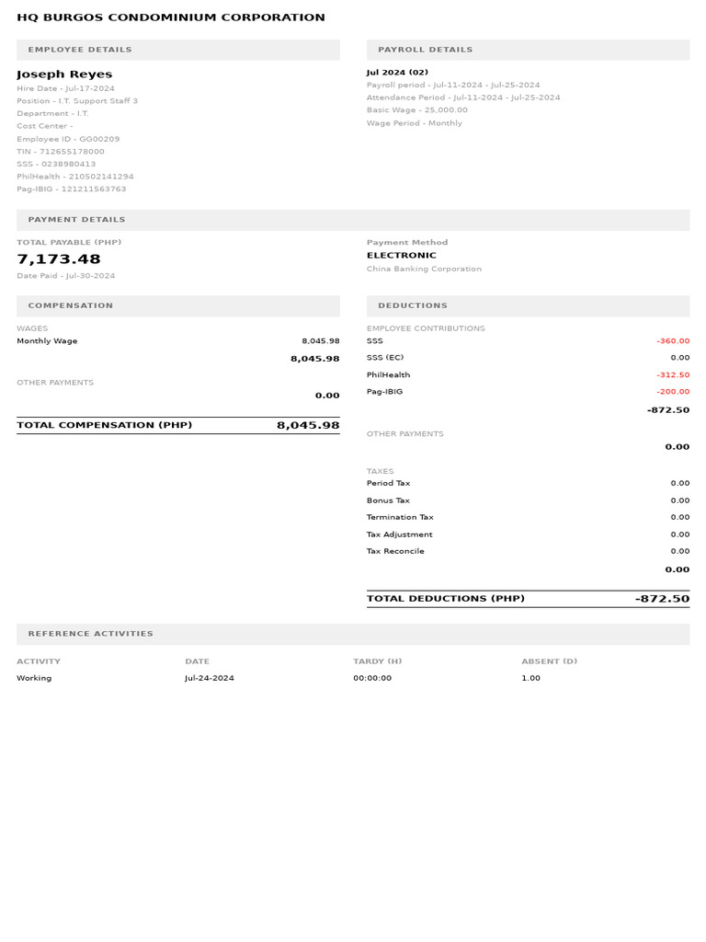Click the ELECTRONIC payment method text

402,256
